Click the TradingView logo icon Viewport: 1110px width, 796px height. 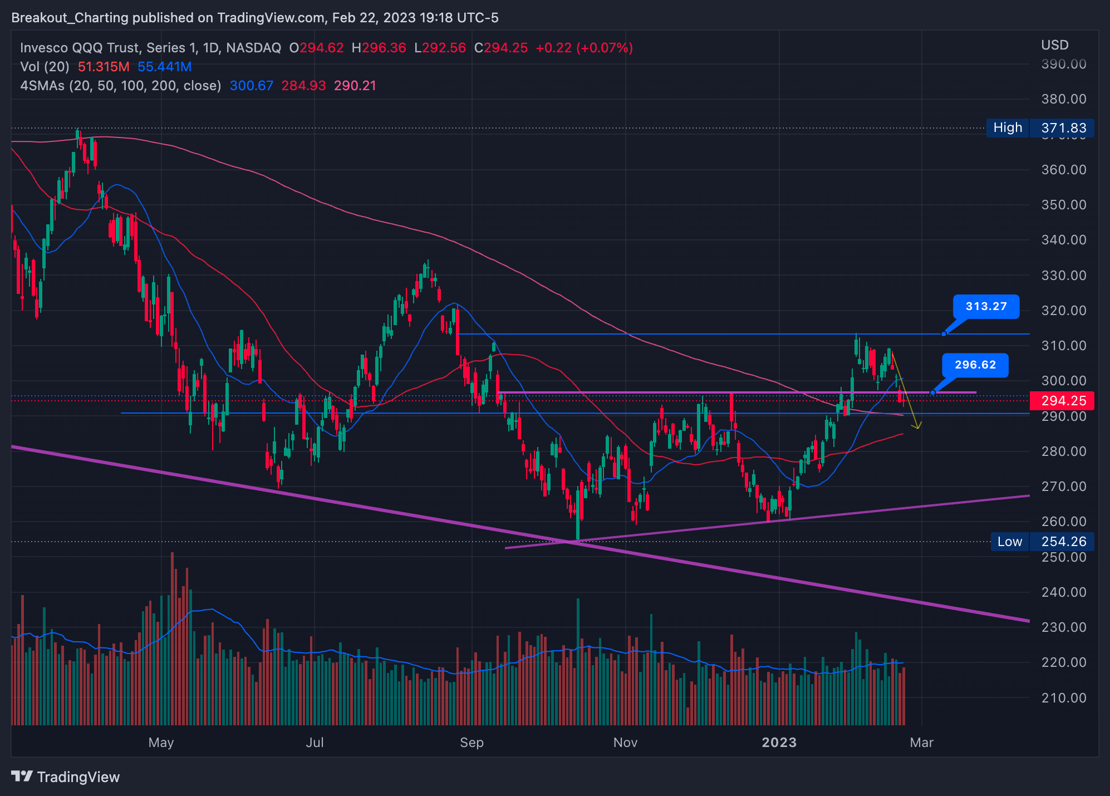click(x=22, y=776)
